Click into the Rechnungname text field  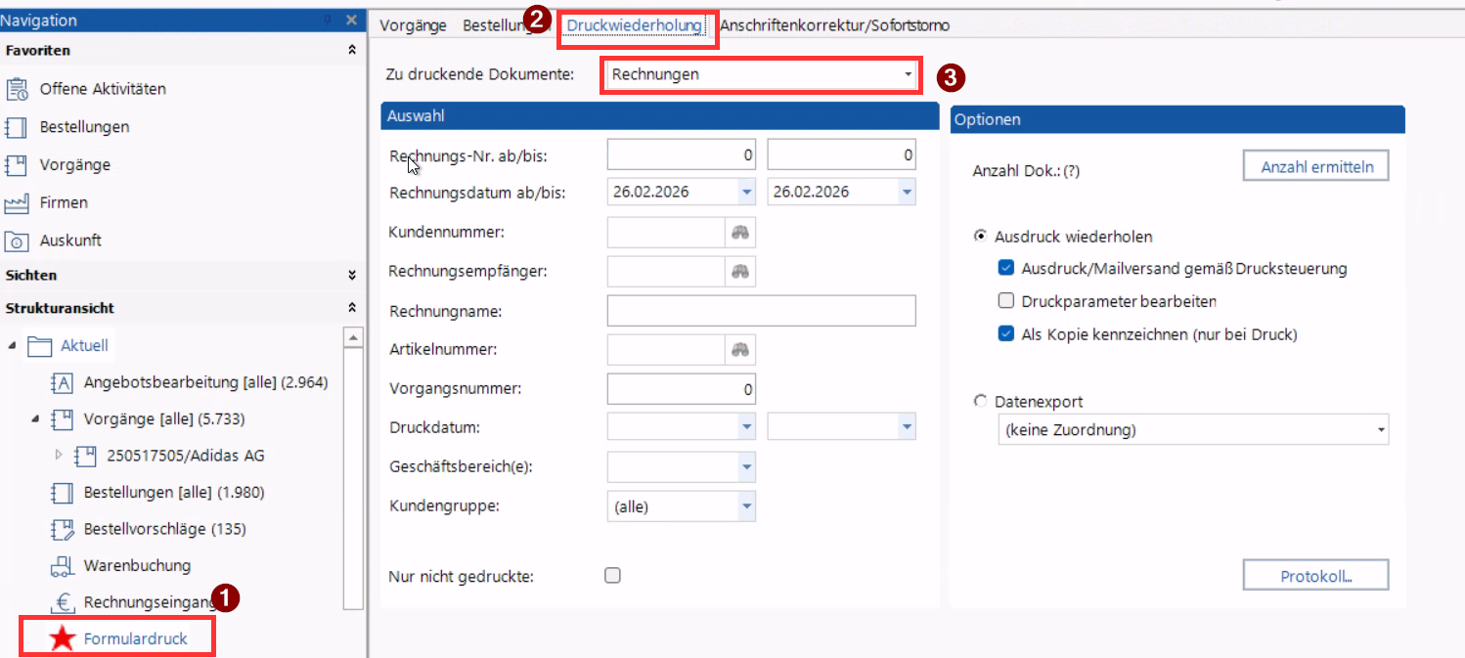tap(761, 311)
